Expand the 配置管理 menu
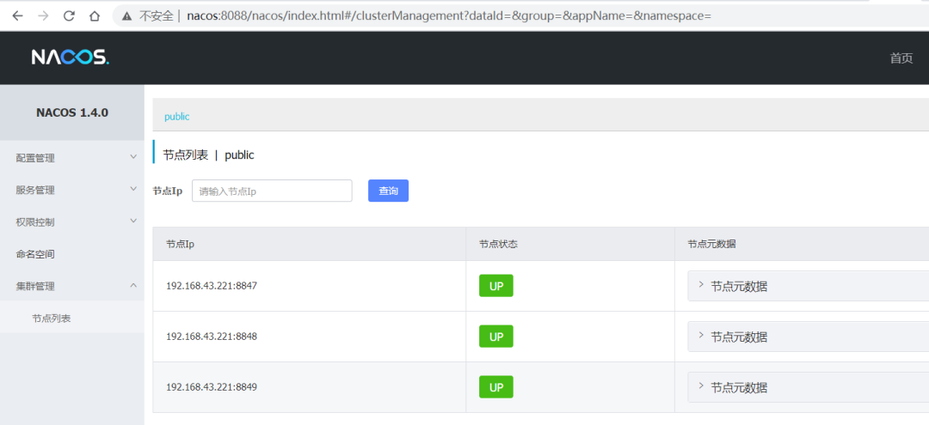The height and width of the screenshot is (425, 929). (x=71, y=158)
